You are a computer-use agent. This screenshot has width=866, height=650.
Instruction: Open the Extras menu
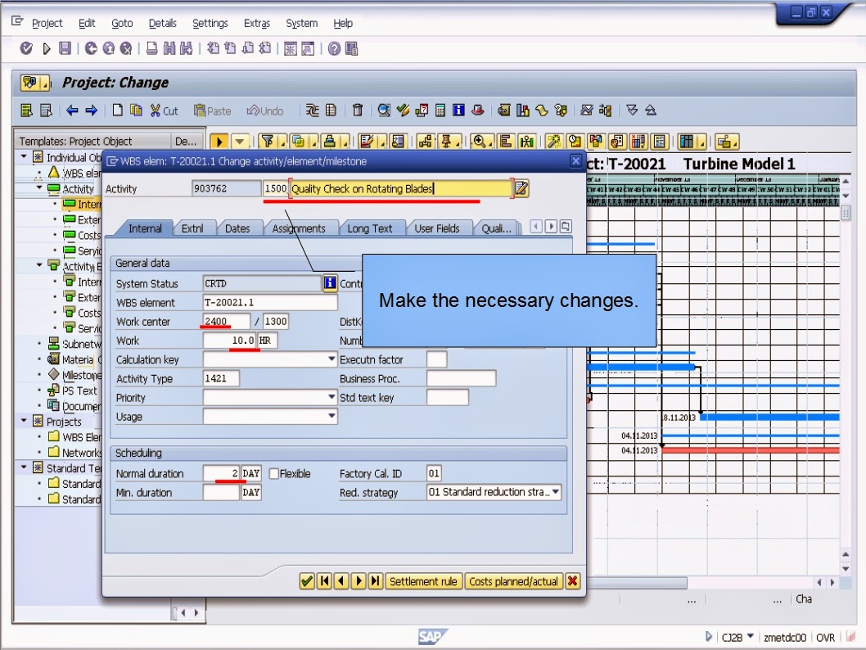pyautogui.click(x=256, y=23)
